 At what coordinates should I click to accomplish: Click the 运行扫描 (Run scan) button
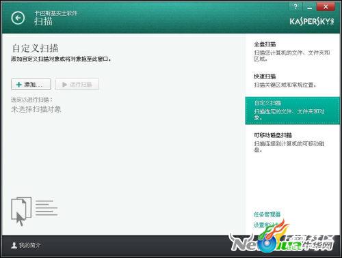tap(77, 85)
